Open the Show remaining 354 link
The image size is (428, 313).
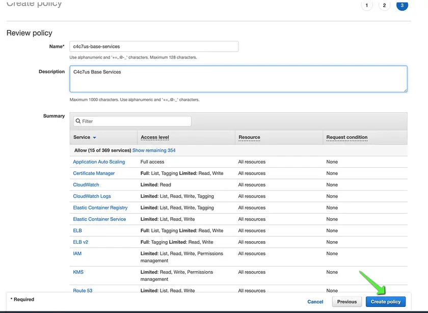[x=154, y=150]
